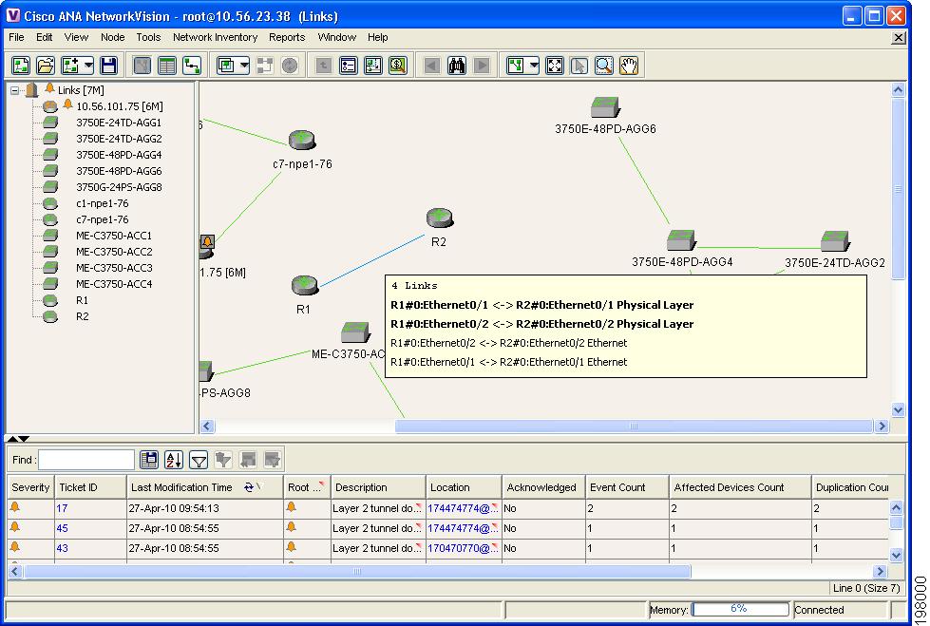Sort table values with the A-Z icon
Image resolution: width=930 pixels, height=626 pixels.
point(174,459)
